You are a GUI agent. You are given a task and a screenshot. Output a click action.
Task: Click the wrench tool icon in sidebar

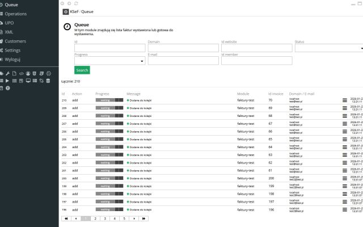pyautogui.click(x=7, y=74)
